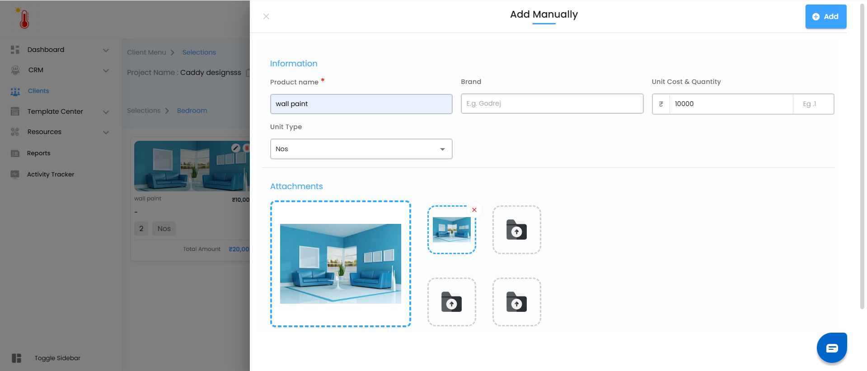Screen dimensions: 867x371
Task: Expand the Dashboard menu chevron
Action: pyautogui.click(x=106, y=50)
